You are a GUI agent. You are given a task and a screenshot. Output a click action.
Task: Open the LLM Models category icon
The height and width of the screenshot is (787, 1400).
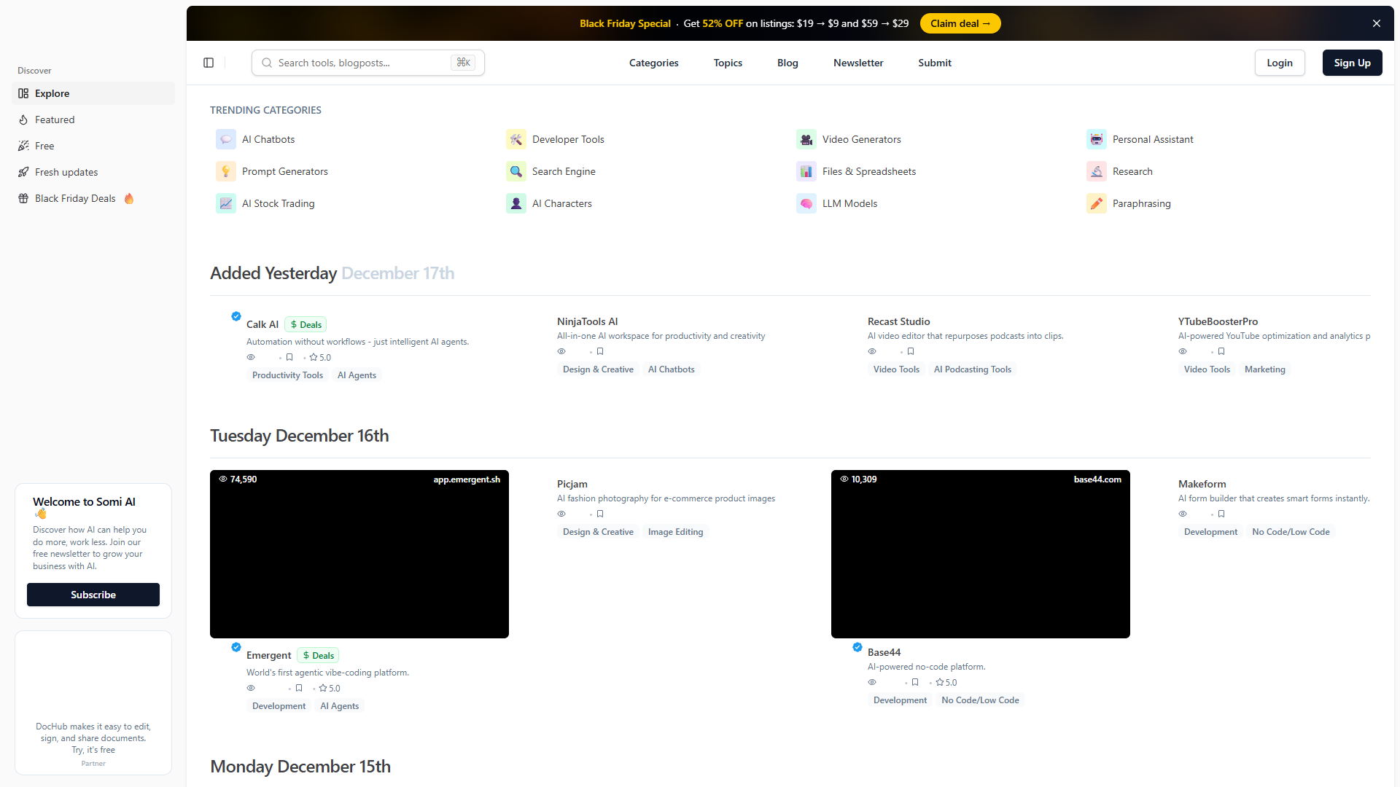[806, 203]
